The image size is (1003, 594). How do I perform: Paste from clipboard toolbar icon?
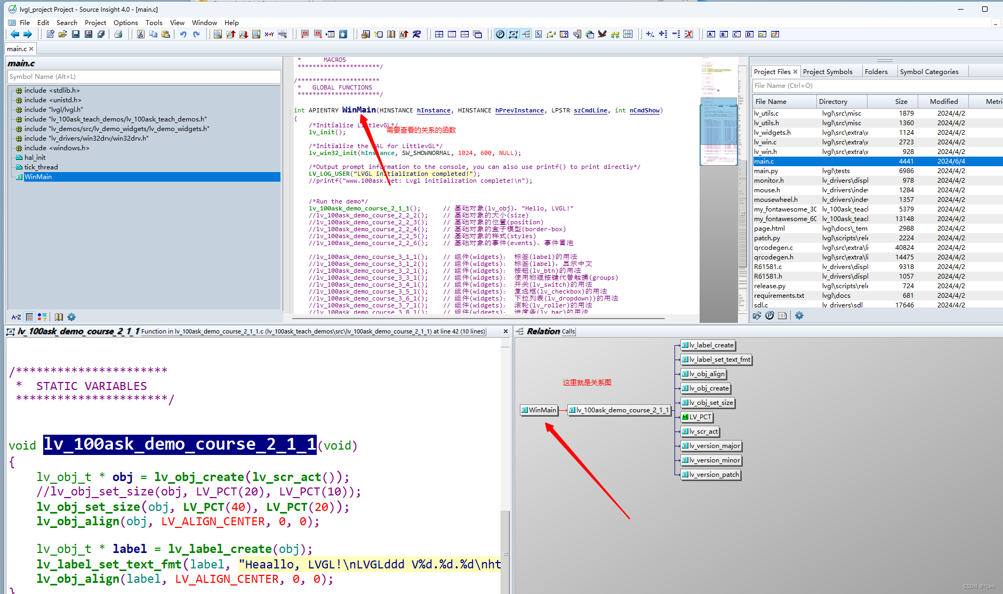pyautogui.click(x=166, y=34)
